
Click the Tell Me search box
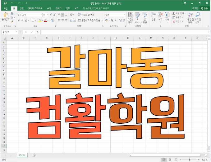(x=96, y=8)
